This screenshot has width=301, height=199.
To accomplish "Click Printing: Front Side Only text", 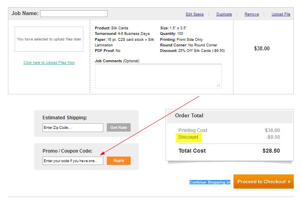I will tap(181, 40).
